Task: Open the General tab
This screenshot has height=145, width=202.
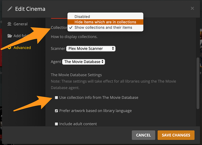Action: 20,24
